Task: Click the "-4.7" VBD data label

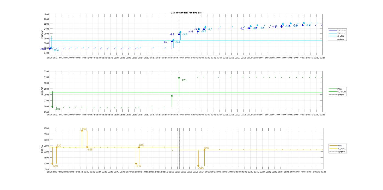Action: coord(210,29)
